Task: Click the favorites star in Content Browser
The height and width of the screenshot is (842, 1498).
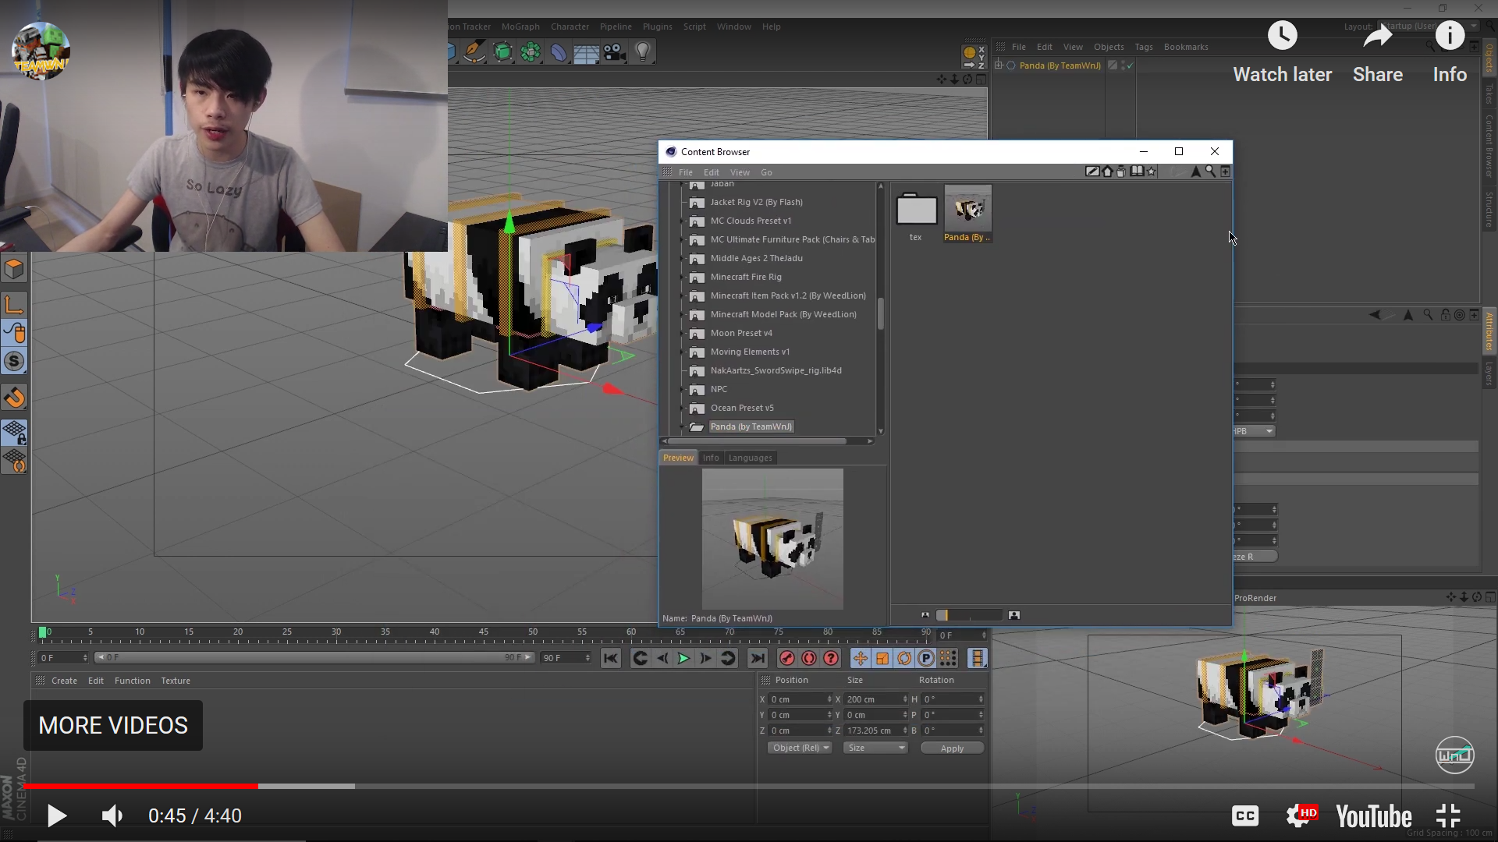Action: click(1152, 172)
